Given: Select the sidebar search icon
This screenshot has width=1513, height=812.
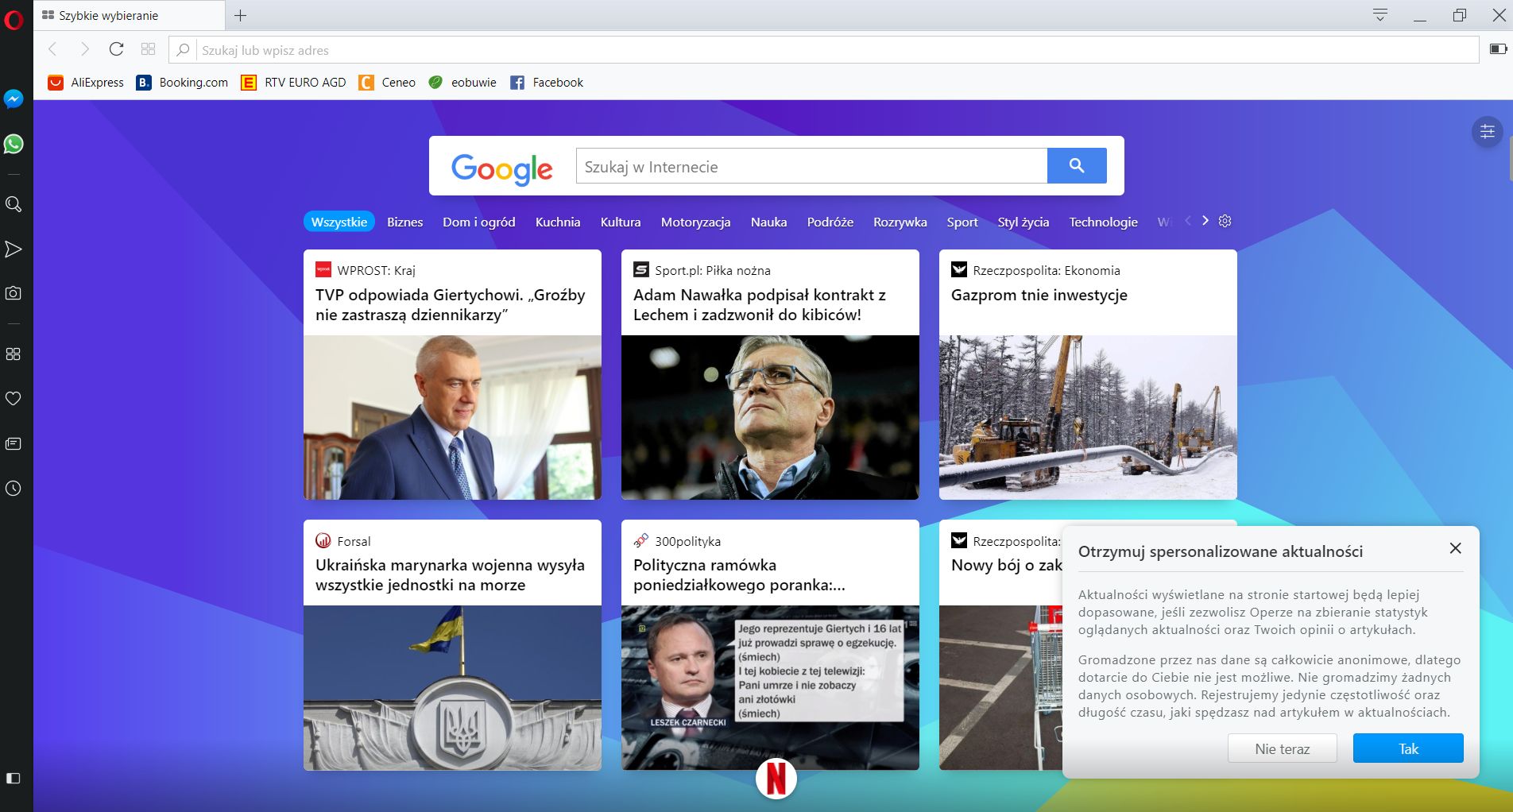Looking at the screenshot, I should tap(14, 204).
